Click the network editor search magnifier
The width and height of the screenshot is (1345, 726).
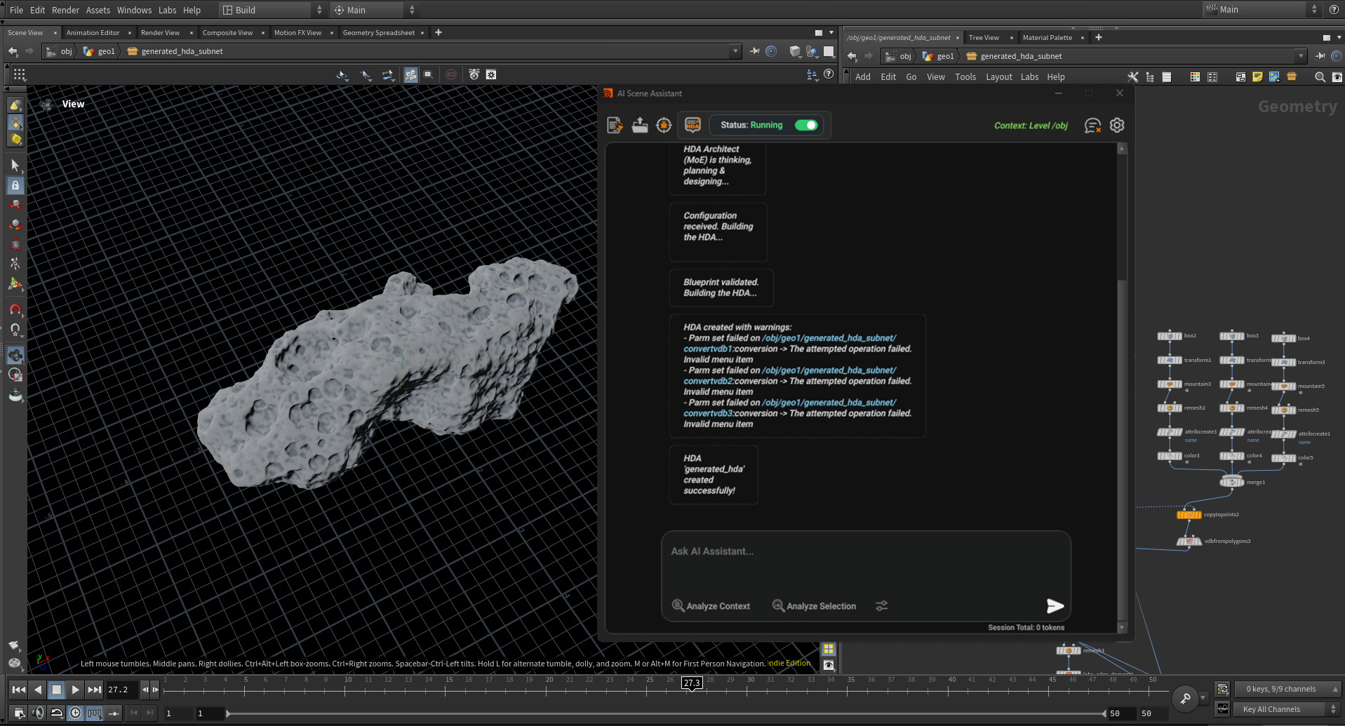1319,77
